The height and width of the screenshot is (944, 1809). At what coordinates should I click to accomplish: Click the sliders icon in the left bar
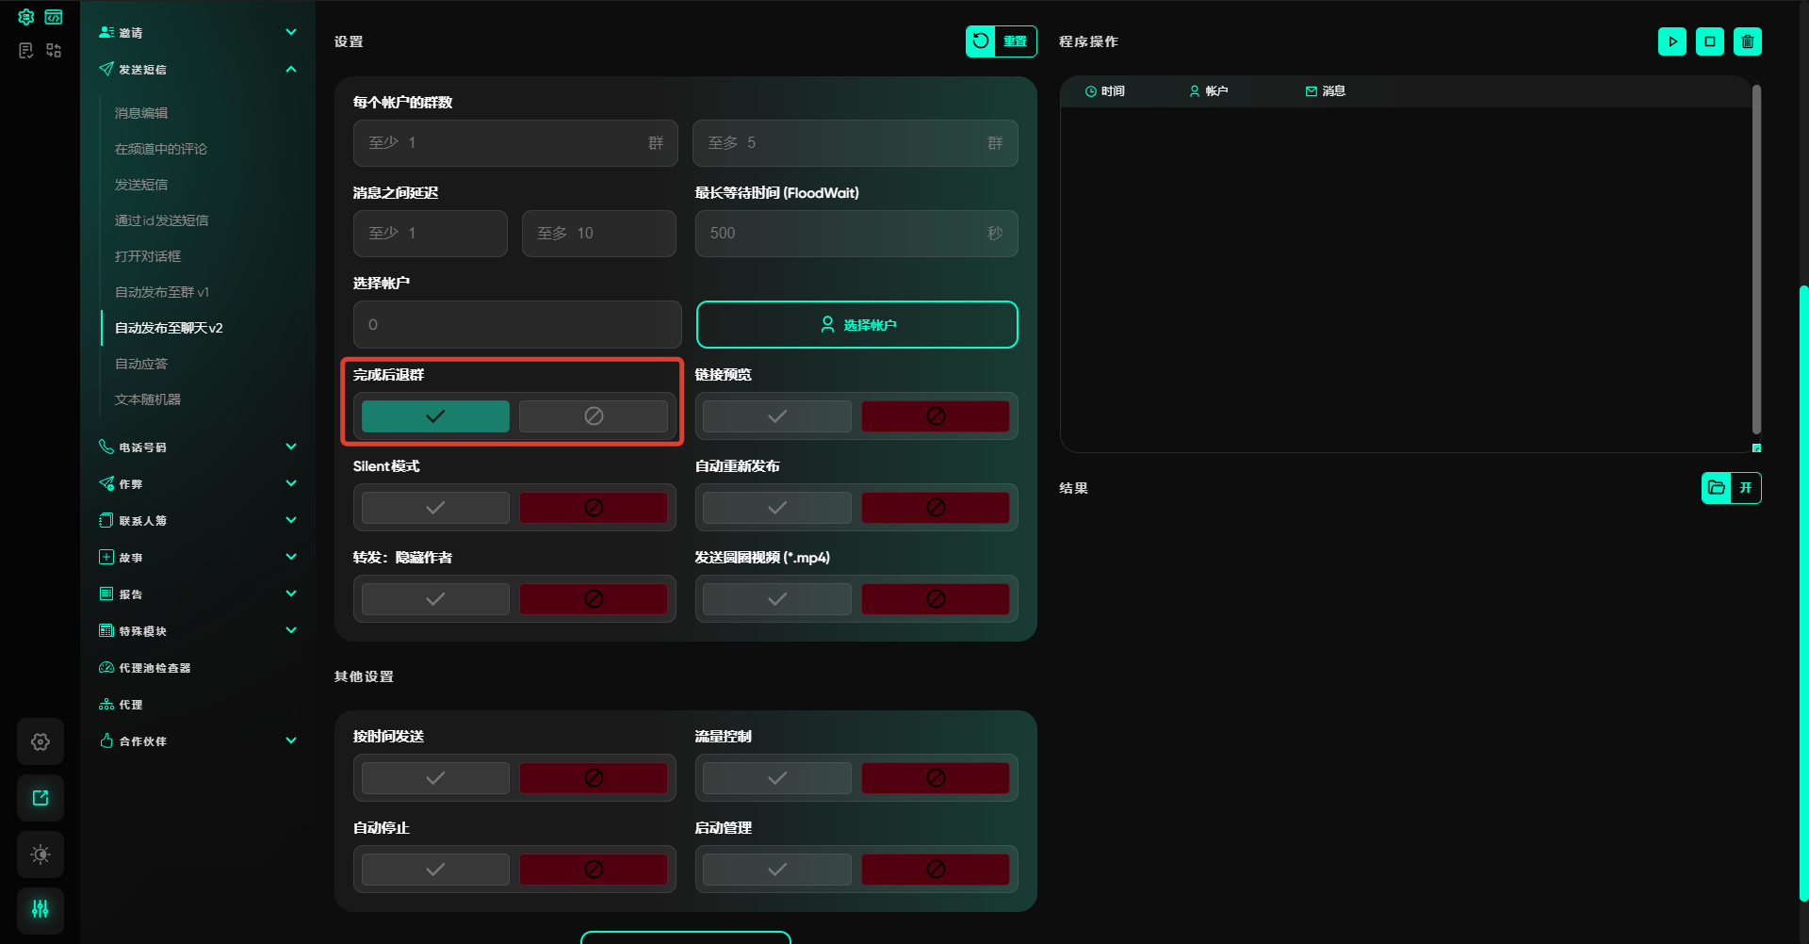(41, 909)
